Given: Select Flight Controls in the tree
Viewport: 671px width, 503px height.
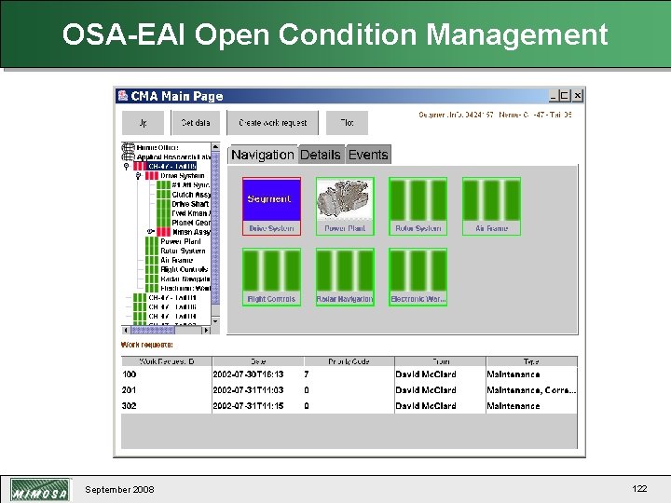Looking at the screenshot, I should 184,269.
